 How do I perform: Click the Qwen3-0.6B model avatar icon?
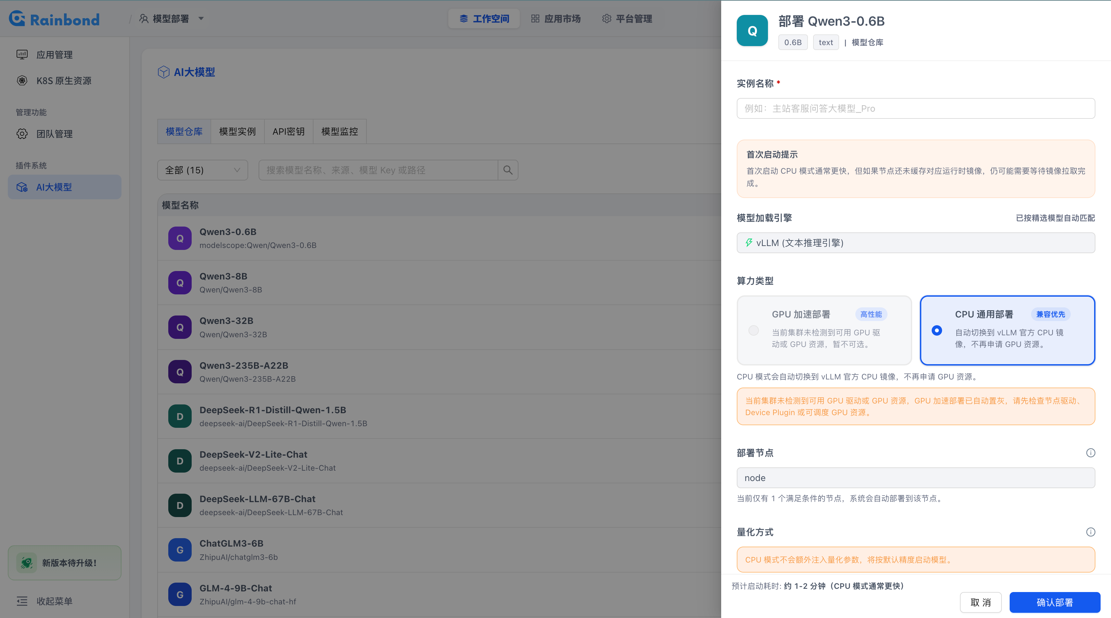pos(180,238)
